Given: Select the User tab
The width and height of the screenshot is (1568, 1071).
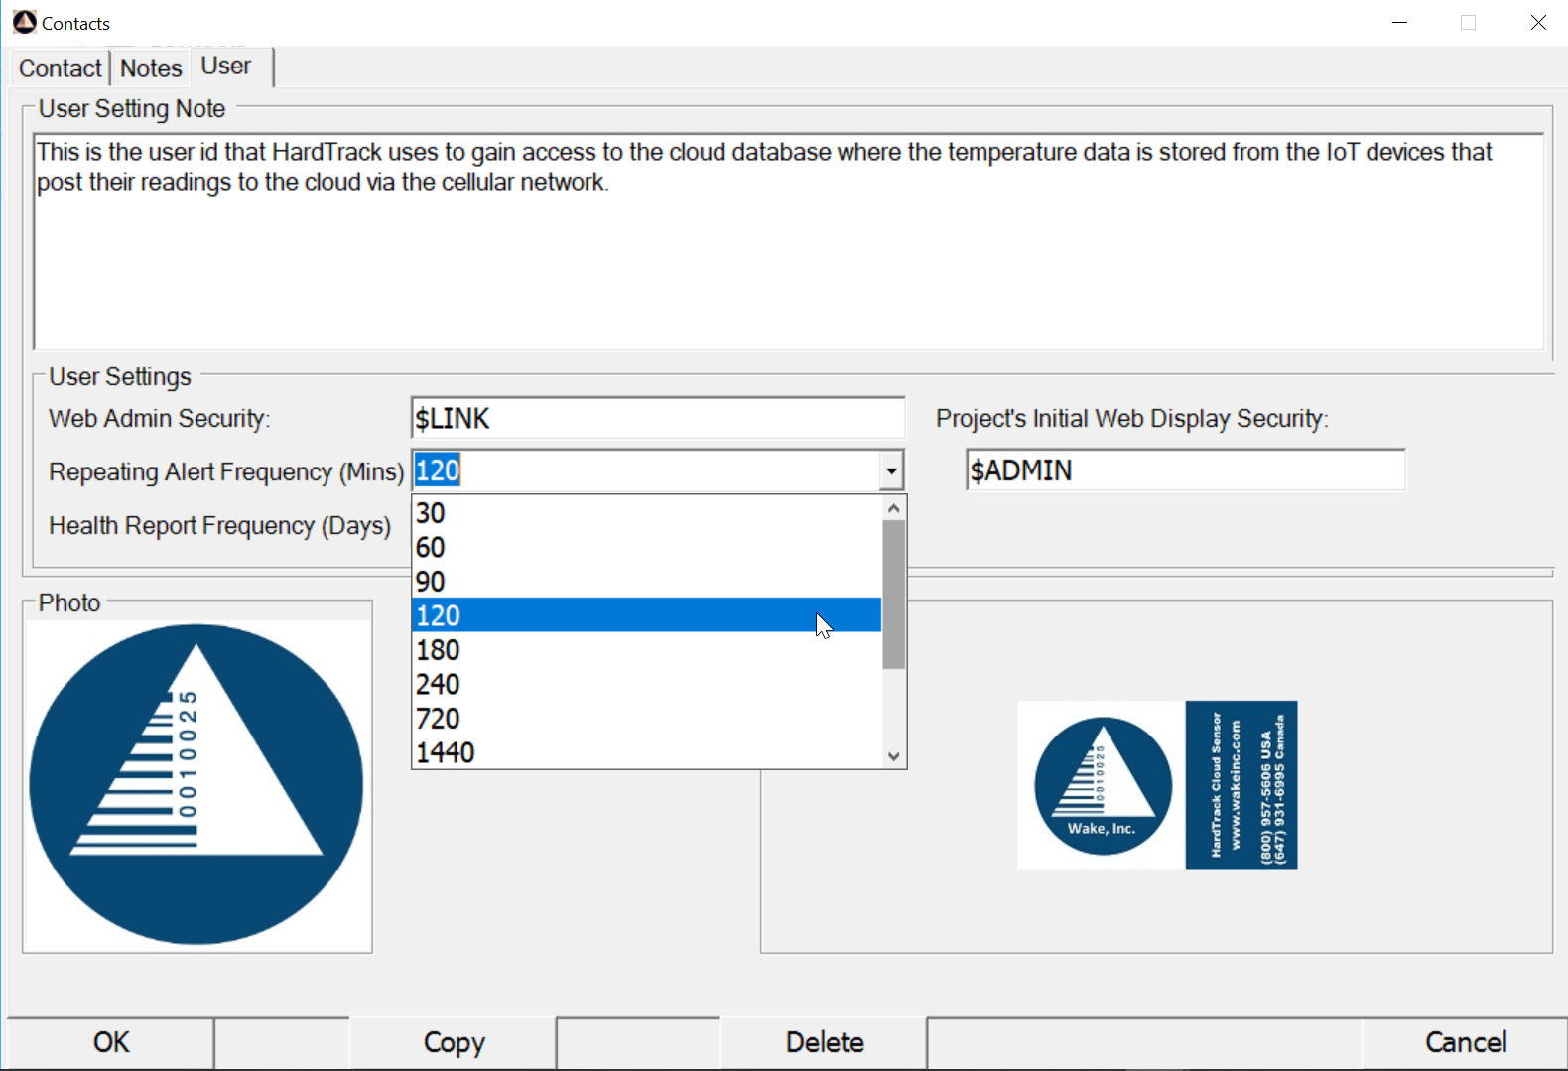Looking at the screenshot, I should click(226, 67).
